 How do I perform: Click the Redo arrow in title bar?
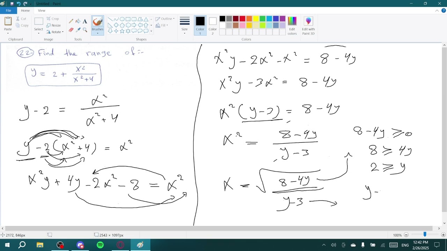[x=25, y=3]
